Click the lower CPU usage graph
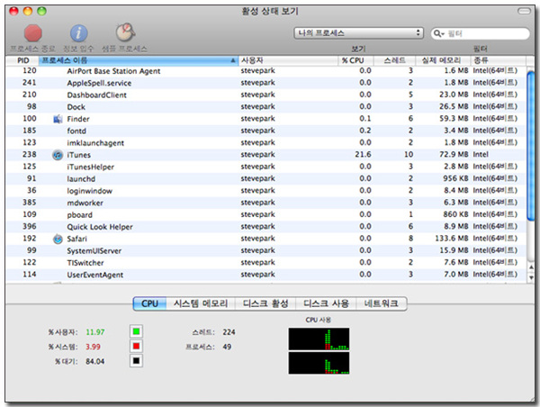The width and height of the screenshot is (540, 407). click(x=319, y=363)
